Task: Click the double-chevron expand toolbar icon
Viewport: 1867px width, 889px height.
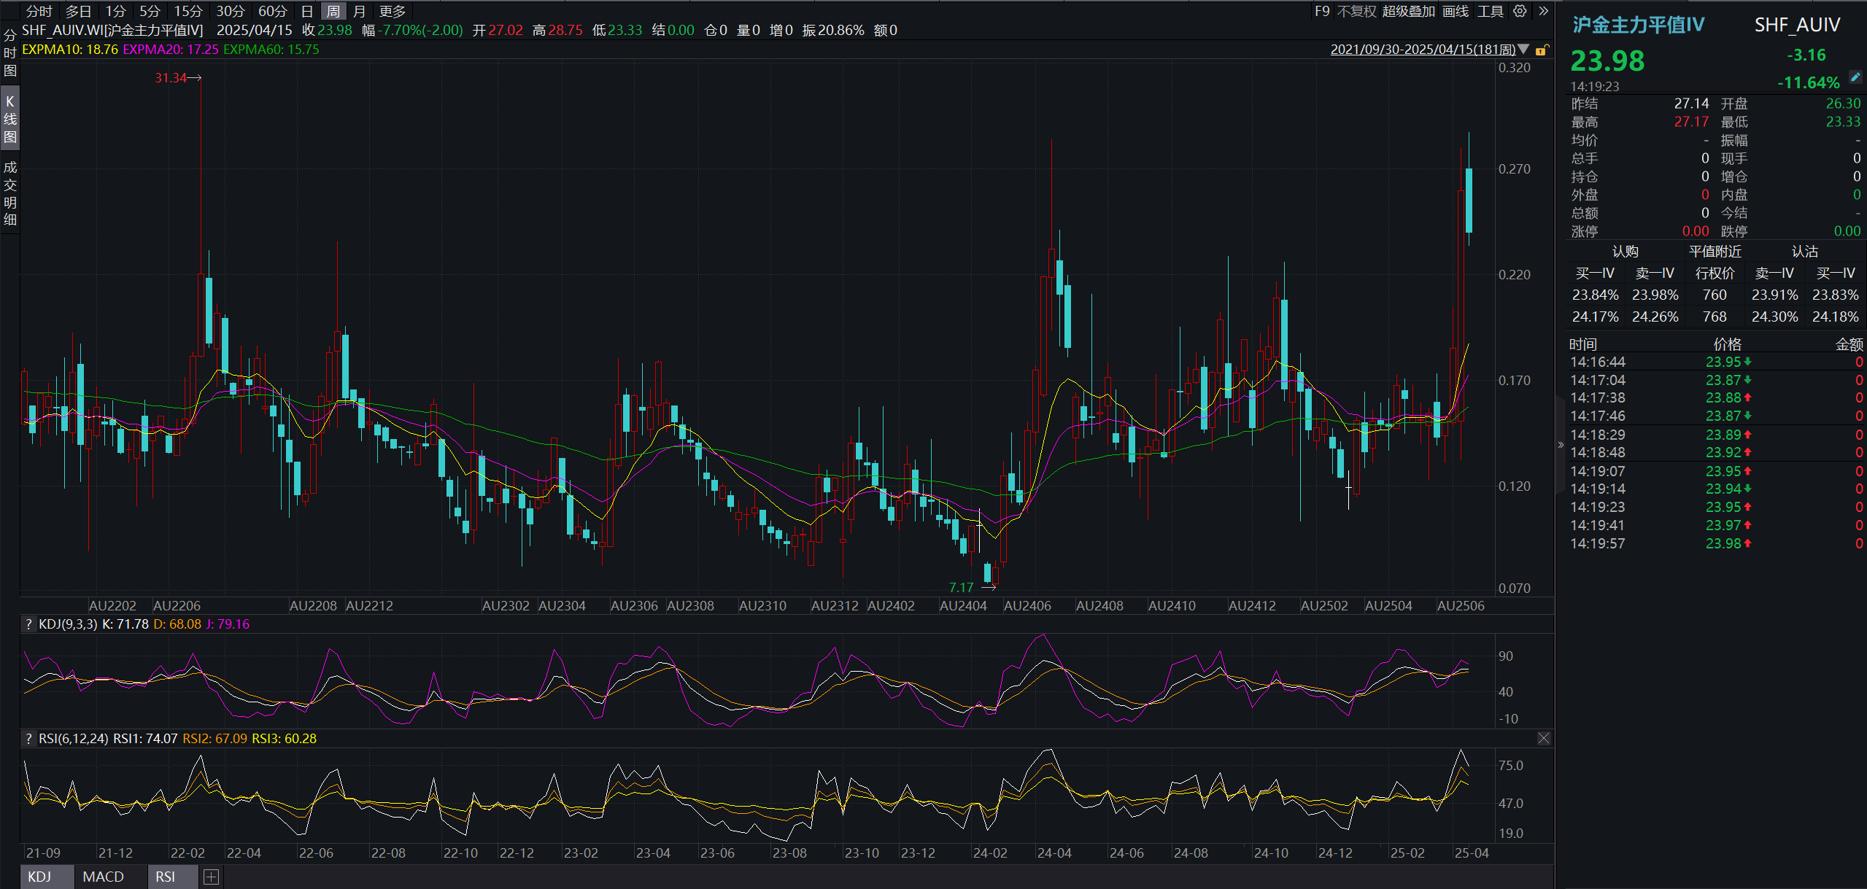Action: (1543, 11)
